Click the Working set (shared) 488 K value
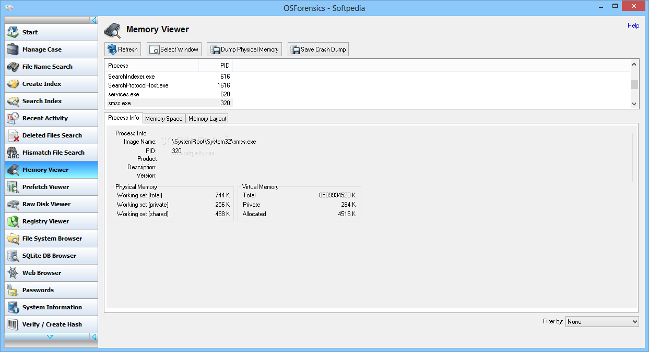Image resolution: width=649 pixels, height=352 pixels. tap(222, 214)
